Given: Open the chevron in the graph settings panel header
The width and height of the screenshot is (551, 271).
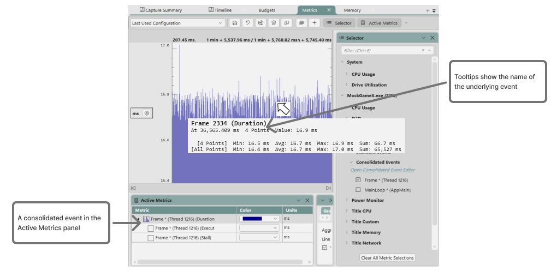Looking at the screenshot, I should (x=323, y=201).
